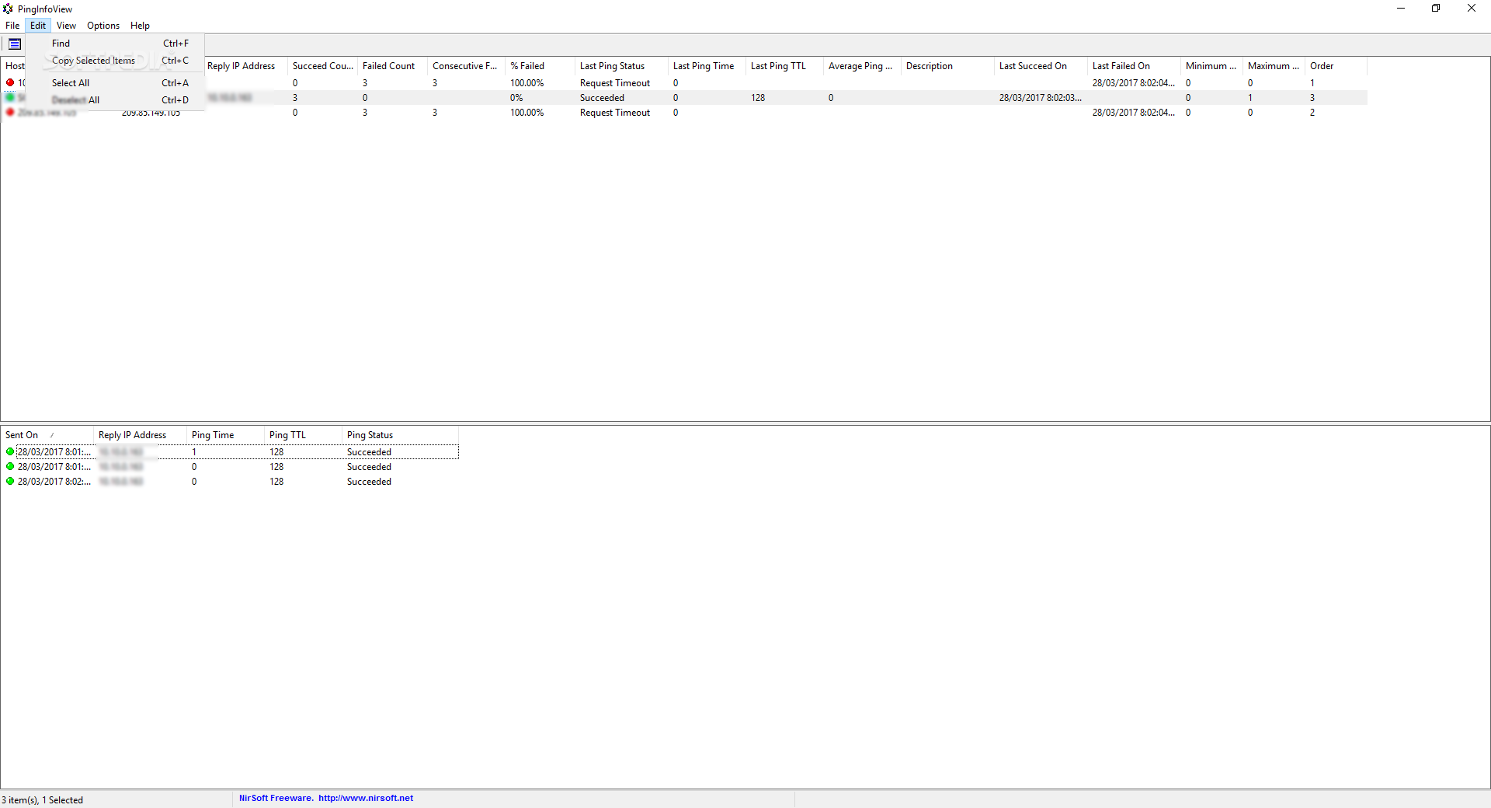Sort by Description column header

(x=947, y=66)
